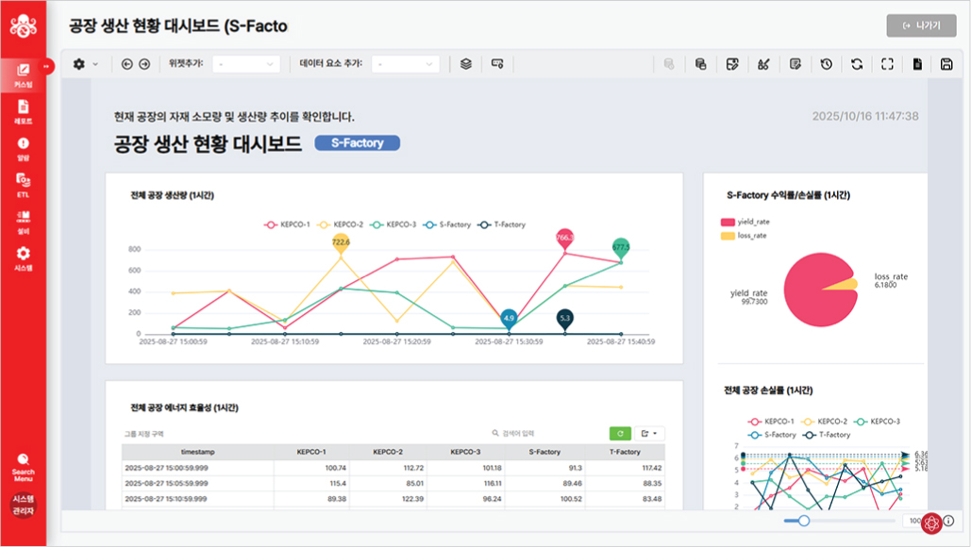Click the yellow loss_rate pie slice
Screen dimensions: 971x547
pyautogui.click(x=845, y=285)
